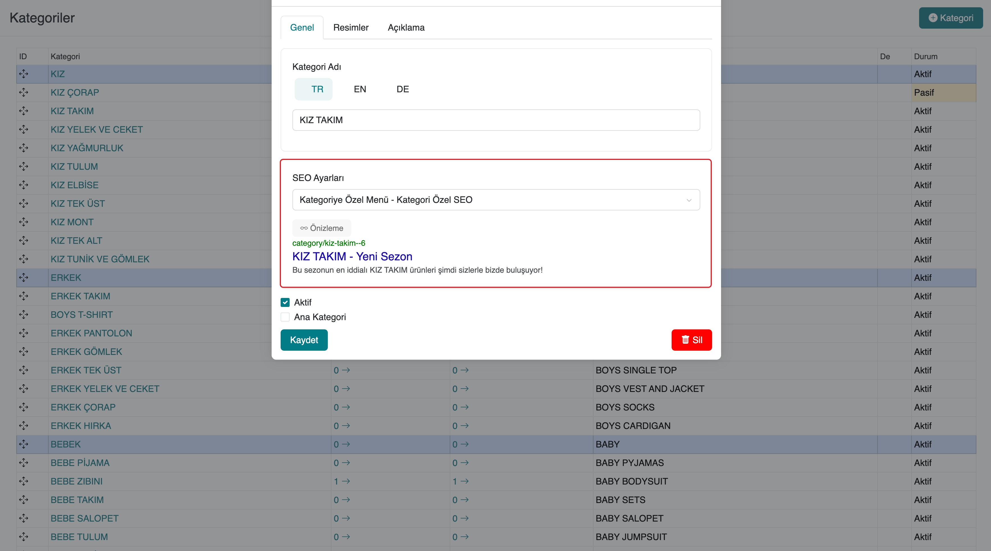Screen dimensions: 991x551
Task: Click arrow icon next to ERKEK TEK ÜST count
Action: pyautogui.click(x=346, y=370)
